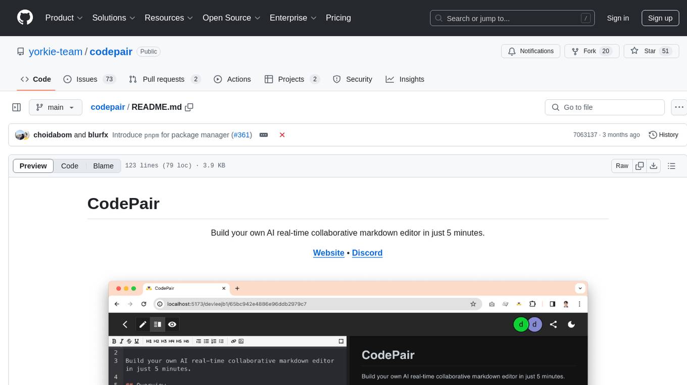Click the Sign in link
687x385 pixels.
618,18
